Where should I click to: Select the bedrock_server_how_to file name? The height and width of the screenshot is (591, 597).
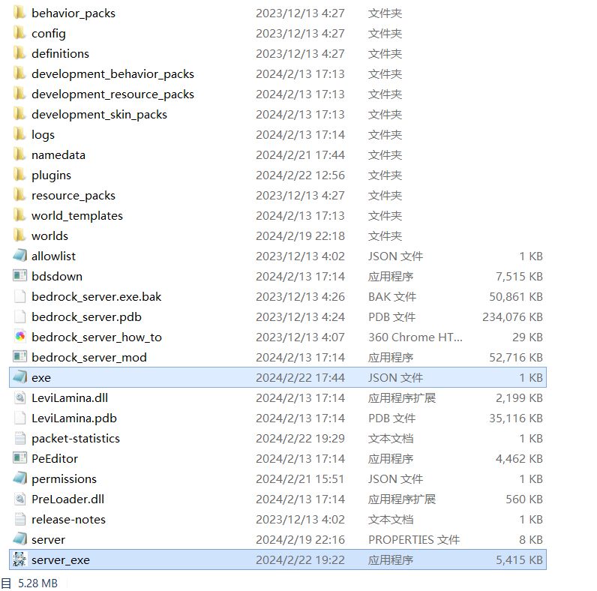click(x=96, y=337)
